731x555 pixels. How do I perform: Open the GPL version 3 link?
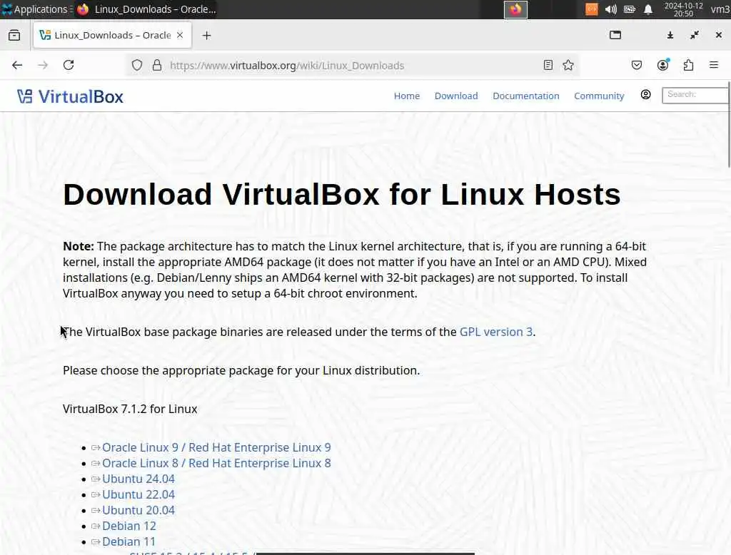pos(496,332)
